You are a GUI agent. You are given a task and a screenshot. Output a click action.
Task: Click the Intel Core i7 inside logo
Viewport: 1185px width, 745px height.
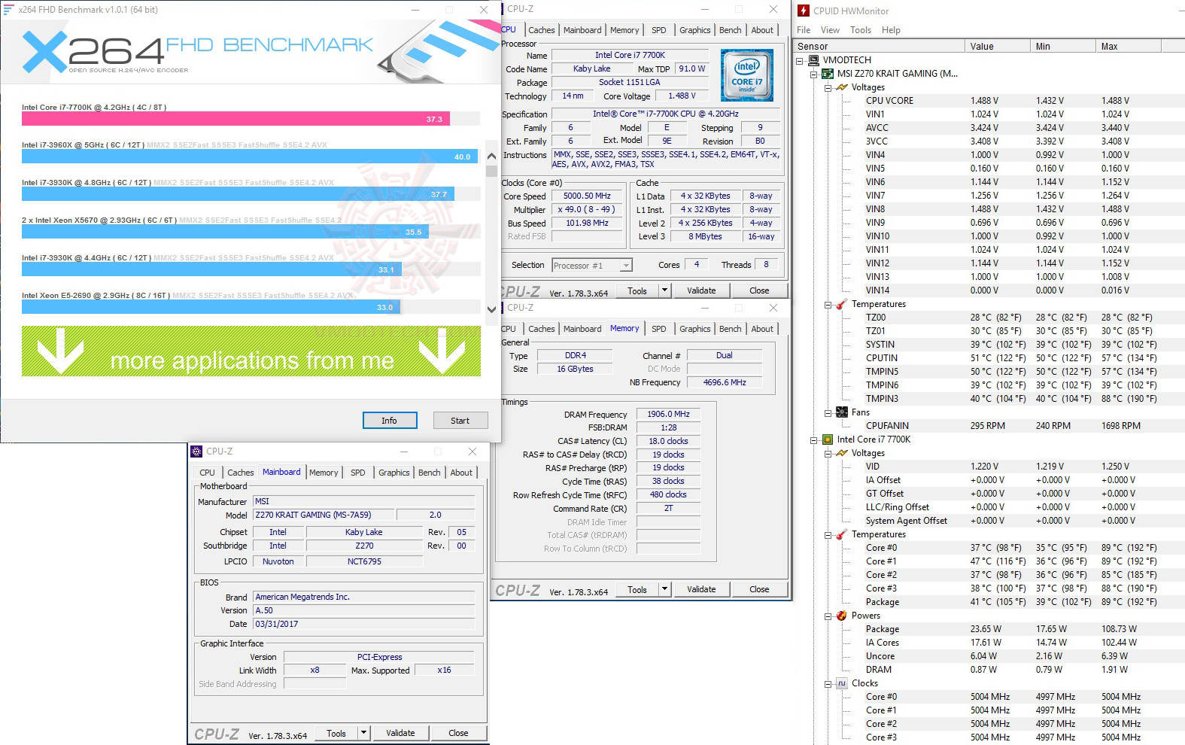[746, 75]
